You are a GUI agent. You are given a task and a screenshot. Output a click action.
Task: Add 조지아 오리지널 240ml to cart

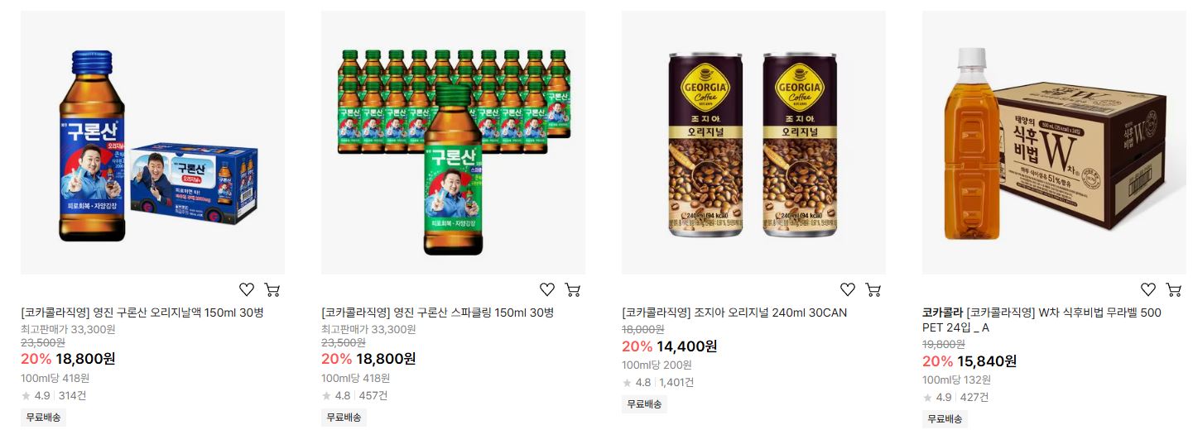873,289
